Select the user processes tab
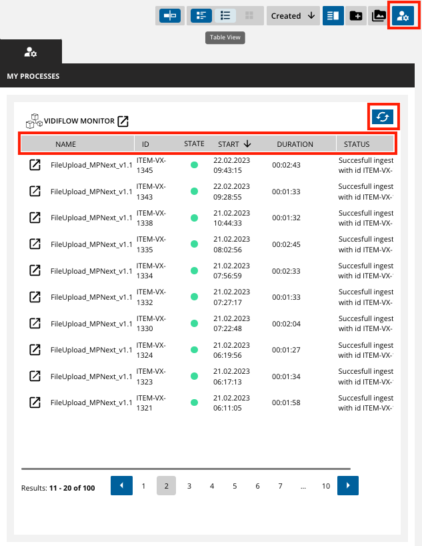The width and height of the screenshot is (422, 546). pos(31,51)
